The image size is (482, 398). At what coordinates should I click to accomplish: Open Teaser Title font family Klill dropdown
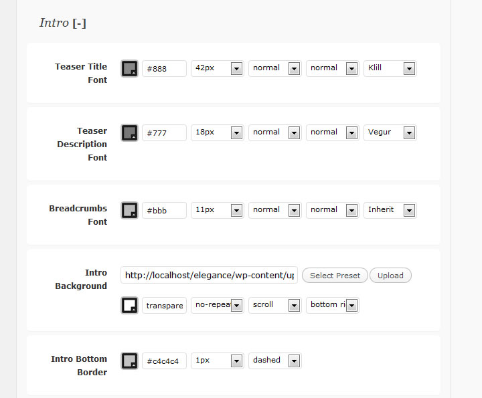pyautogui.click(x=390, y=68)
